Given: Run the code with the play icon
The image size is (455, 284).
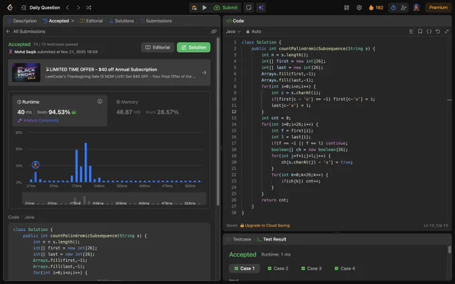Looking at the screenshot, I should pos(205,7).
